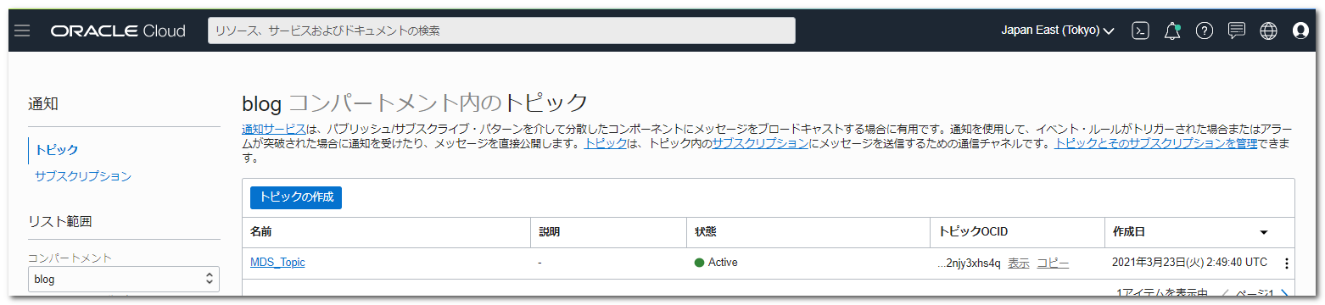Open the hamburger navigation menu

(x=22, y=30)
